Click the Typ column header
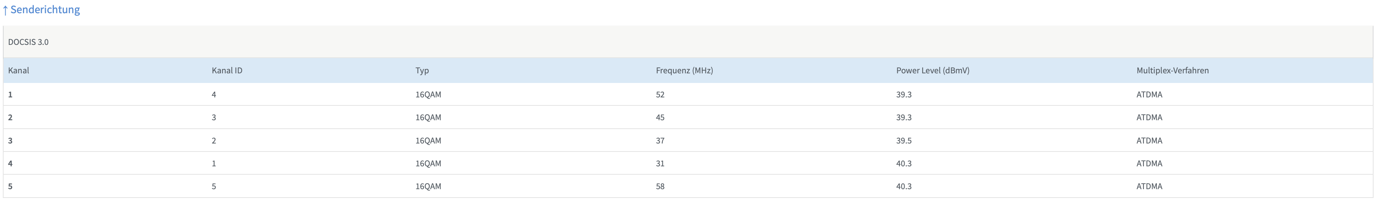The height and width of the screenshot is (202, 1378). pyautogui.click(x=422, y=71)
